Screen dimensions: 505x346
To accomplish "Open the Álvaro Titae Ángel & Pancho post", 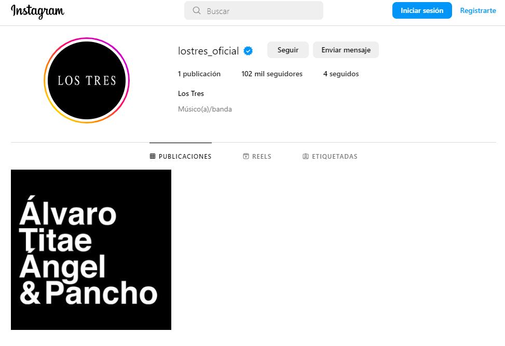I will click(x=91, y=250).
